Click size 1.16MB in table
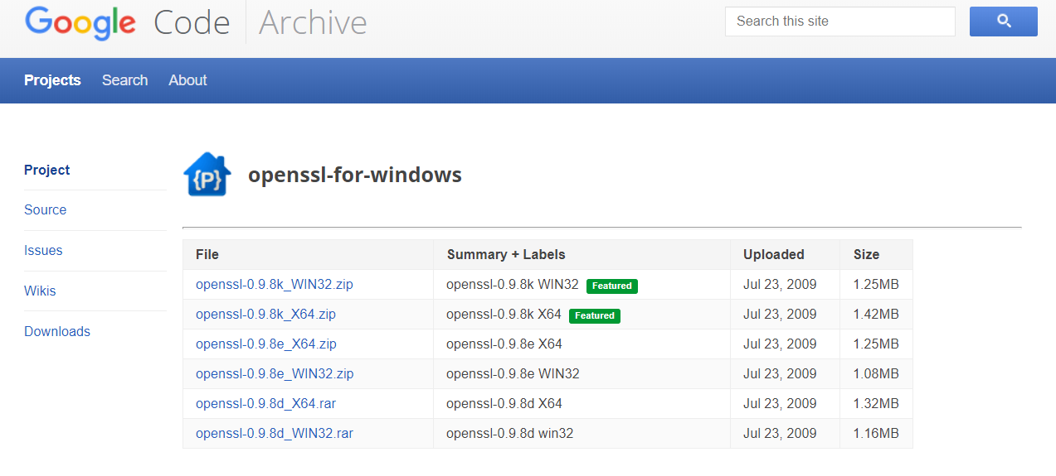Screen dimensions: 1056x476 pyautogui.click(x=876, y=433)
